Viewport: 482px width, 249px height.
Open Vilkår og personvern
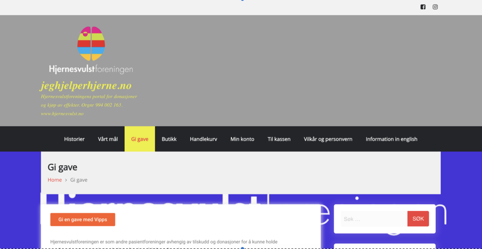click(328, 139)
